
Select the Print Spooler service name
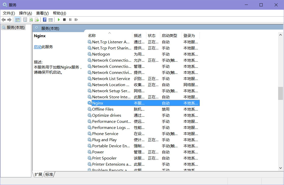[104, 158]
